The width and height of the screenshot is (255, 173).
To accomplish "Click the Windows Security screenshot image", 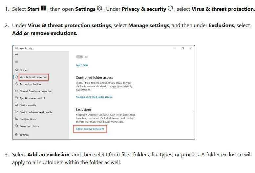I will coord(104,92).
